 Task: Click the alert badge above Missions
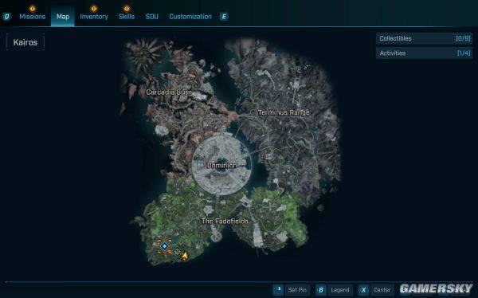[33, 9]
